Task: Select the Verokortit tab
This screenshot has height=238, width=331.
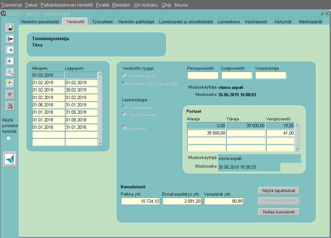Action: (x=75, y=22)
